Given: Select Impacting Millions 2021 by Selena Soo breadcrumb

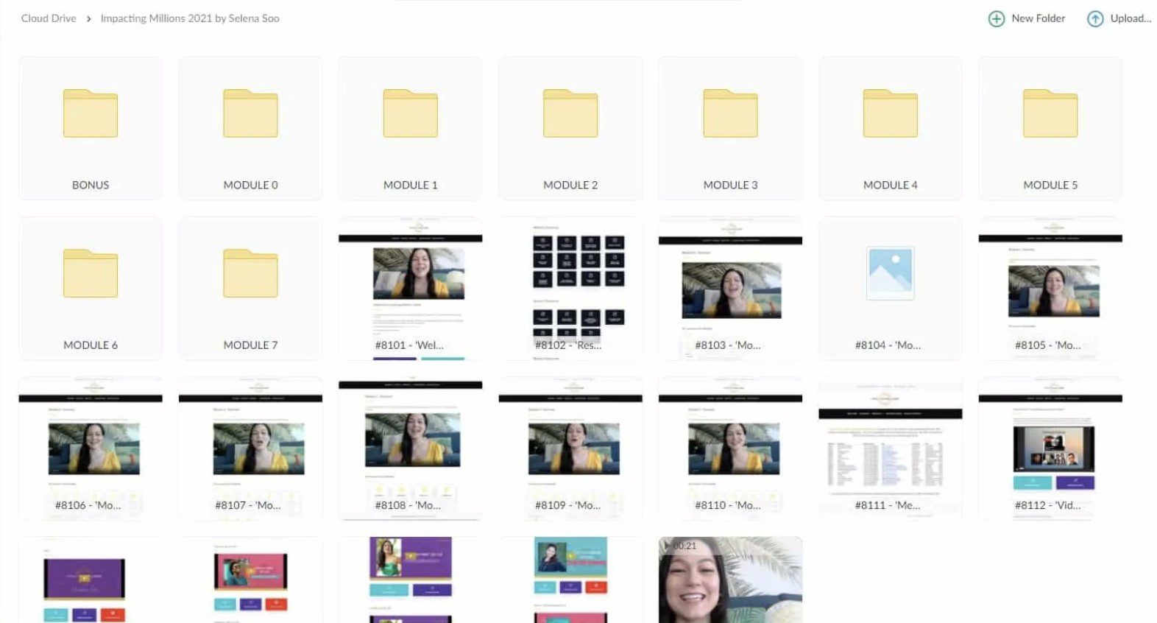Looking at the screenshot, I should click(190, 18).
